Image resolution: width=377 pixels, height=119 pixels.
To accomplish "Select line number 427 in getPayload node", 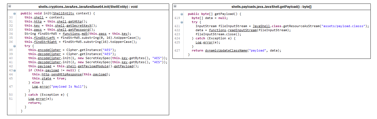I will 177,50.
